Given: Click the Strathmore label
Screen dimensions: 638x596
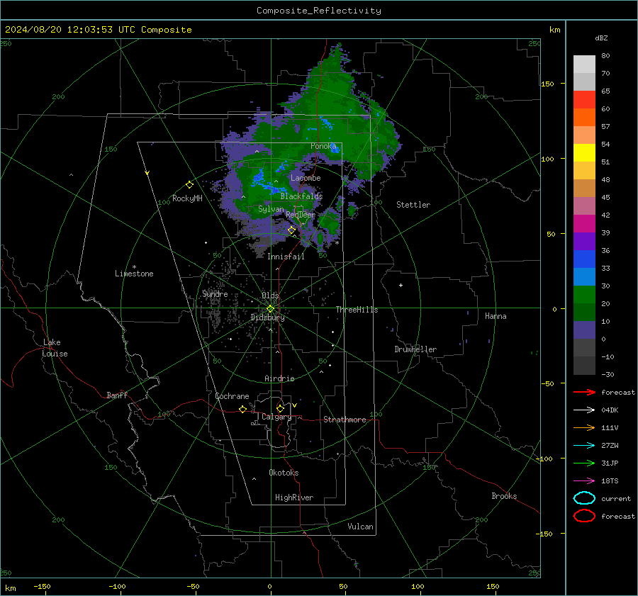Looking at the screenshot, I should pos(345,420).
